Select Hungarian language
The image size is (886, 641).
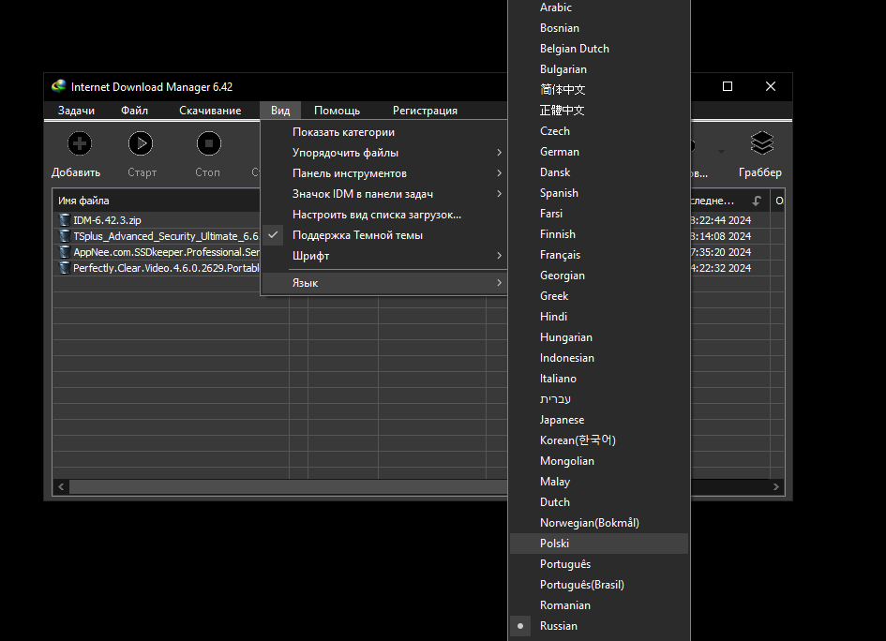pos(599,337)
